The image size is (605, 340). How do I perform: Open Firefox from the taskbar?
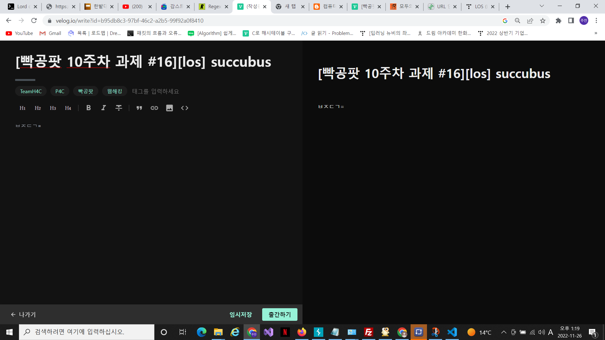302,332
